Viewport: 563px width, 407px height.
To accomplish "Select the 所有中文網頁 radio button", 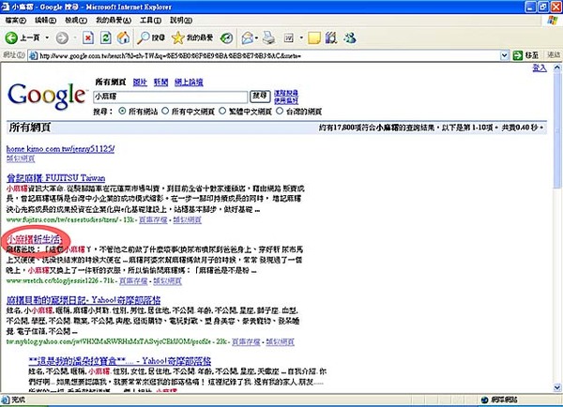I will [165, 111].
